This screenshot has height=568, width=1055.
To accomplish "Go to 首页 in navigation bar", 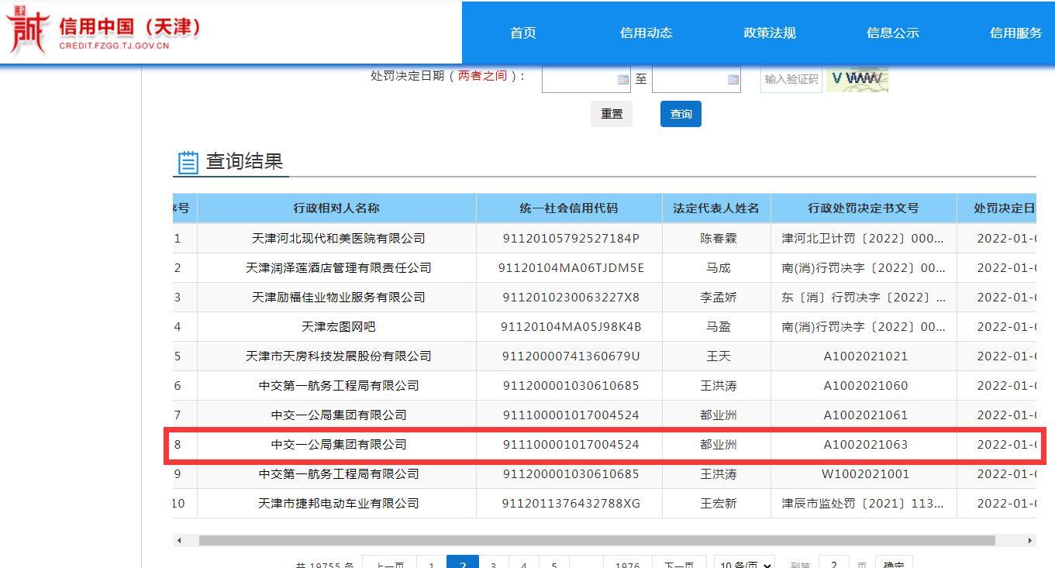I will 523,33.
